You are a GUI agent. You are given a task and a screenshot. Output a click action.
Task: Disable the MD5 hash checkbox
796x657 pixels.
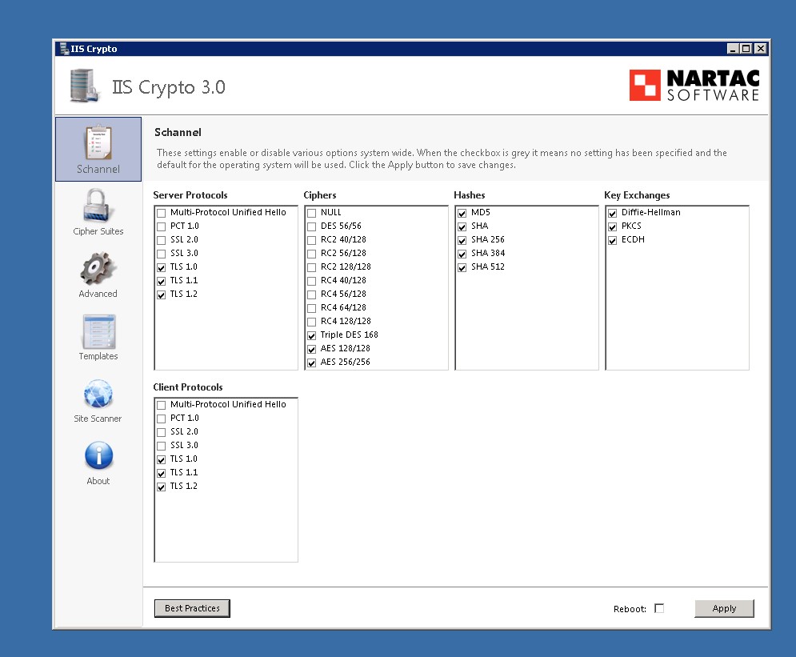[x=462, y=213]
